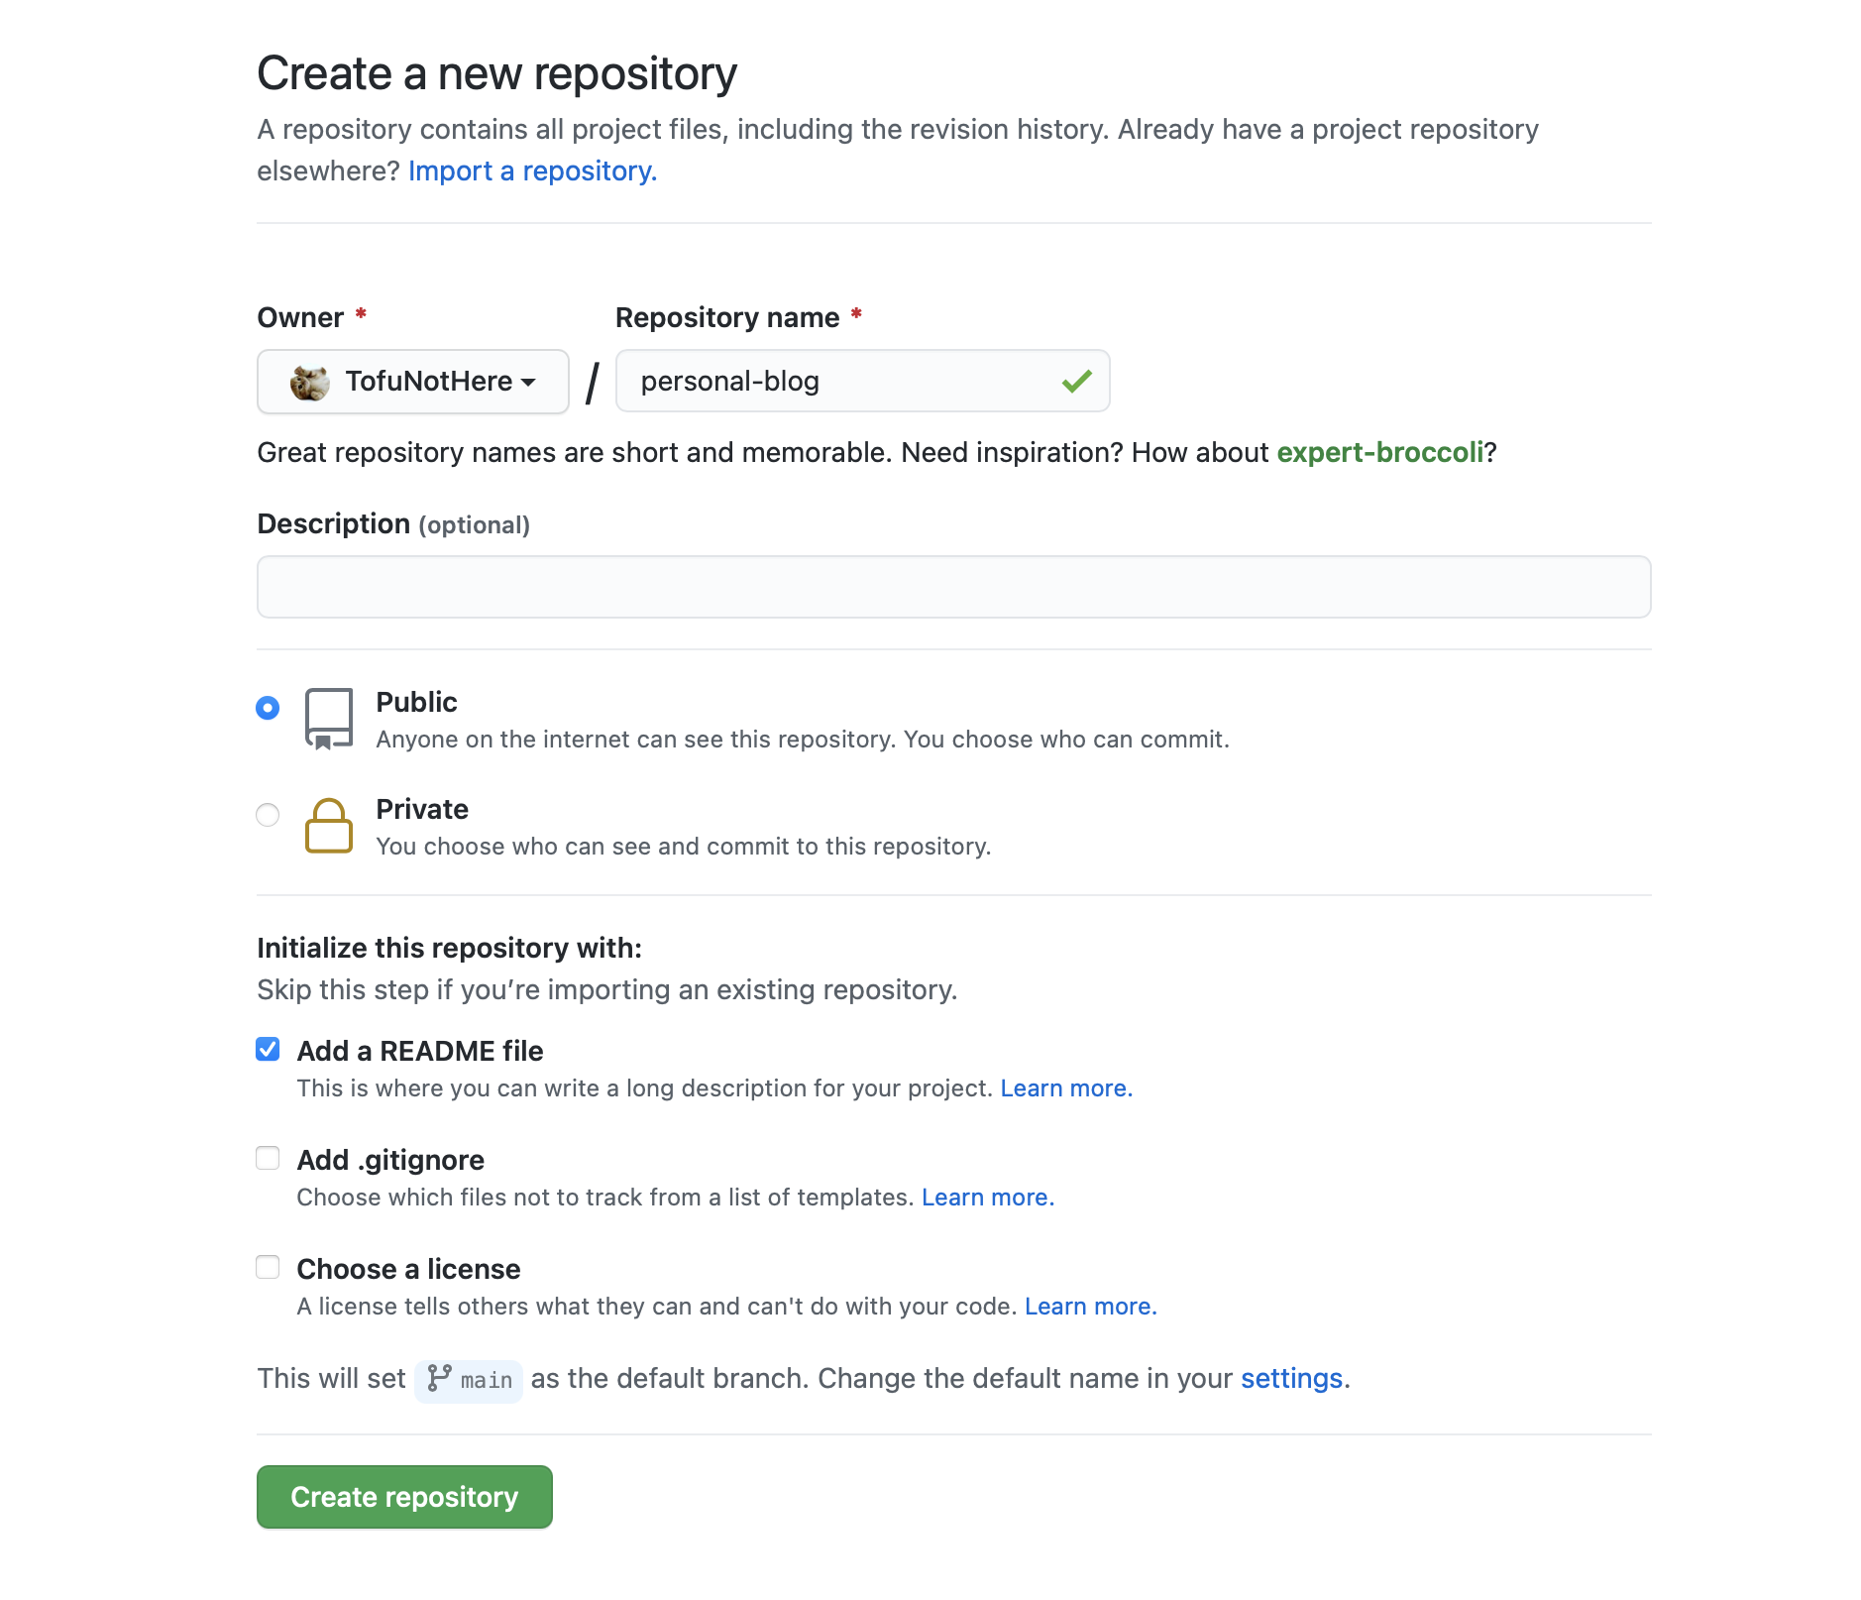Image resolution: width=1861 pixels, height=1600 pixels.
Task: Click into the Description text field
Action: (953, 587)
